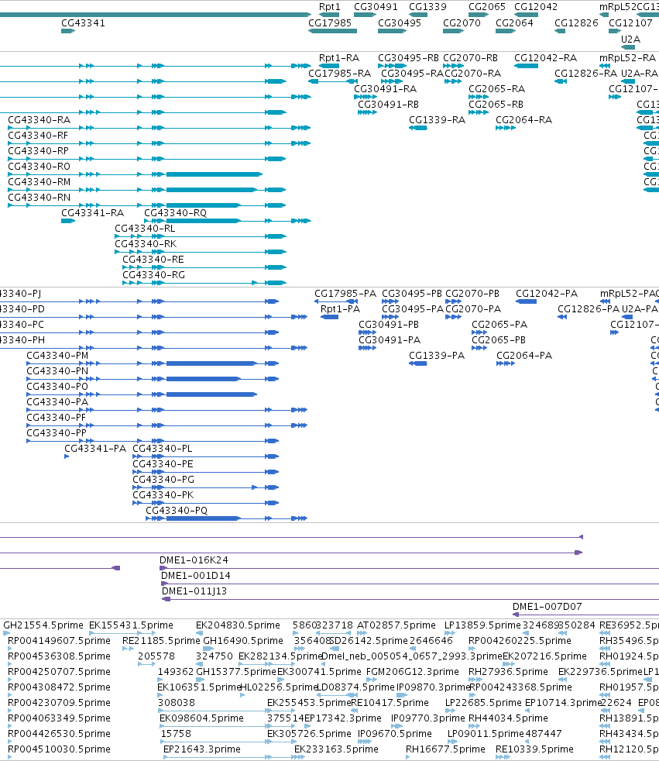Select the DME1-001D14 BAC clone

196,576
